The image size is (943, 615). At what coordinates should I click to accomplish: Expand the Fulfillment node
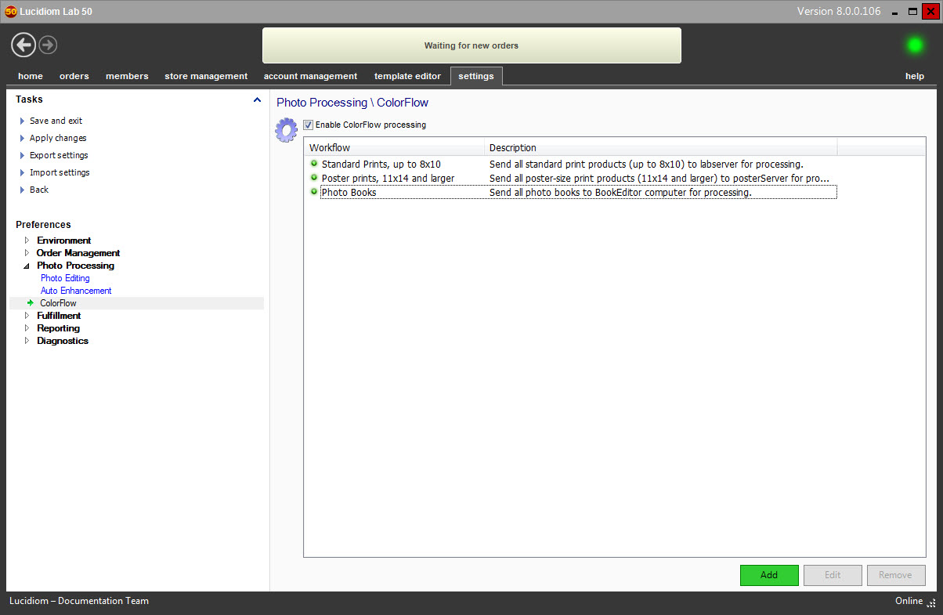point(27,315)
